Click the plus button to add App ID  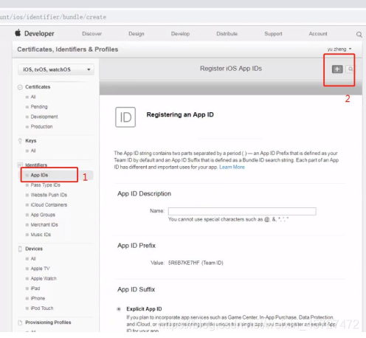tap(337, 69)
